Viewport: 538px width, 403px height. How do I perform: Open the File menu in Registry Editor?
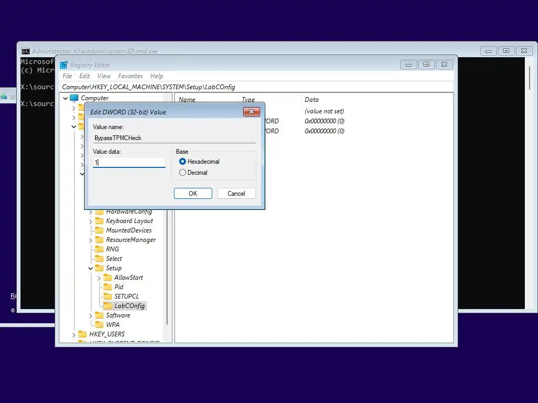click(x=67, y=76)
